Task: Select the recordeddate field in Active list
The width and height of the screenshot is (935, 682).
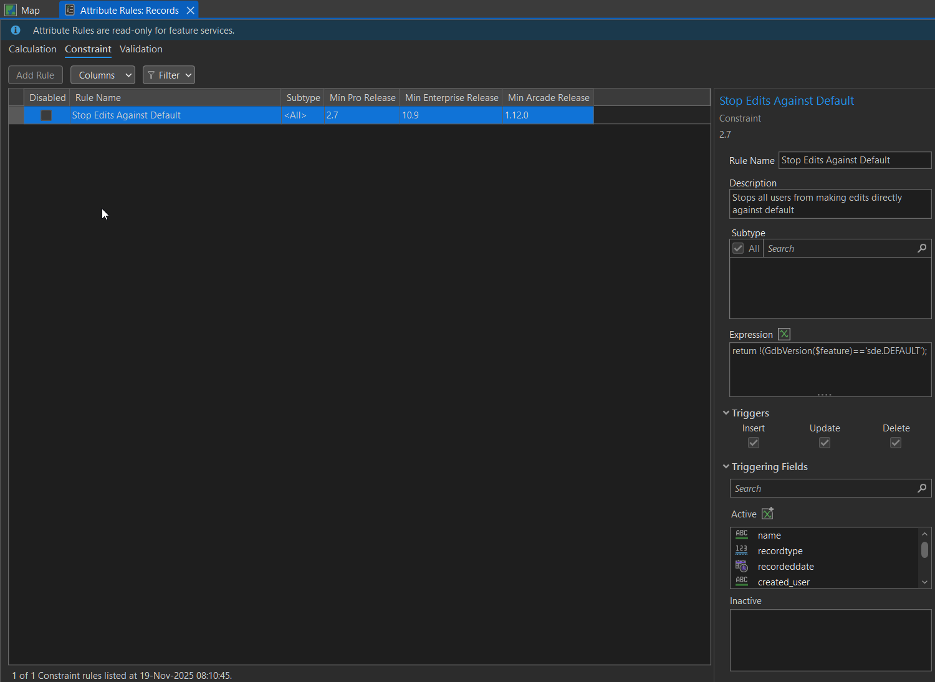Action: point(825,566)
